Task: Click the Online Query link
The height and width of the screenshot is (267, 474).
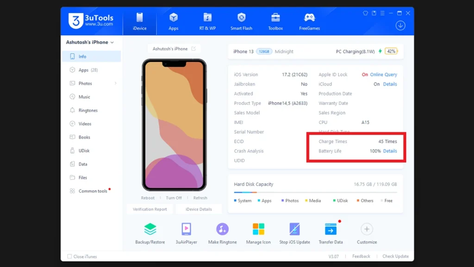Action: click(x=383, y=75)
